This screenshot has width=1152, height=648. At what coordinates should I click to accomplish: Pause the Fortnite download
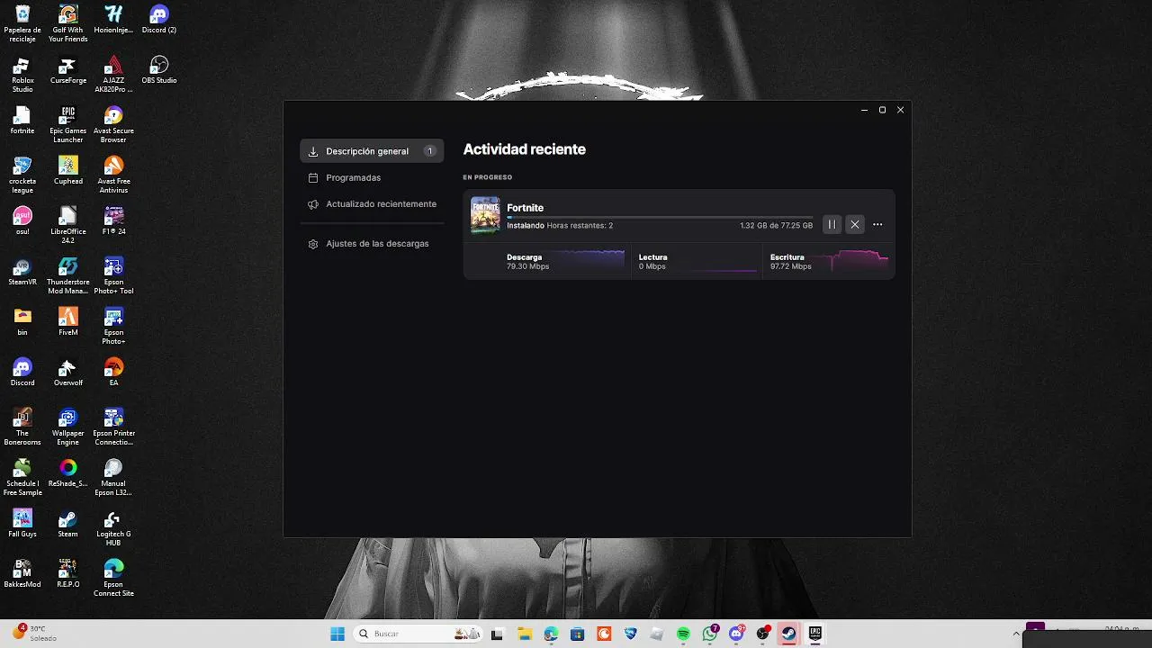pyautogui.click(x=832, y=224)
